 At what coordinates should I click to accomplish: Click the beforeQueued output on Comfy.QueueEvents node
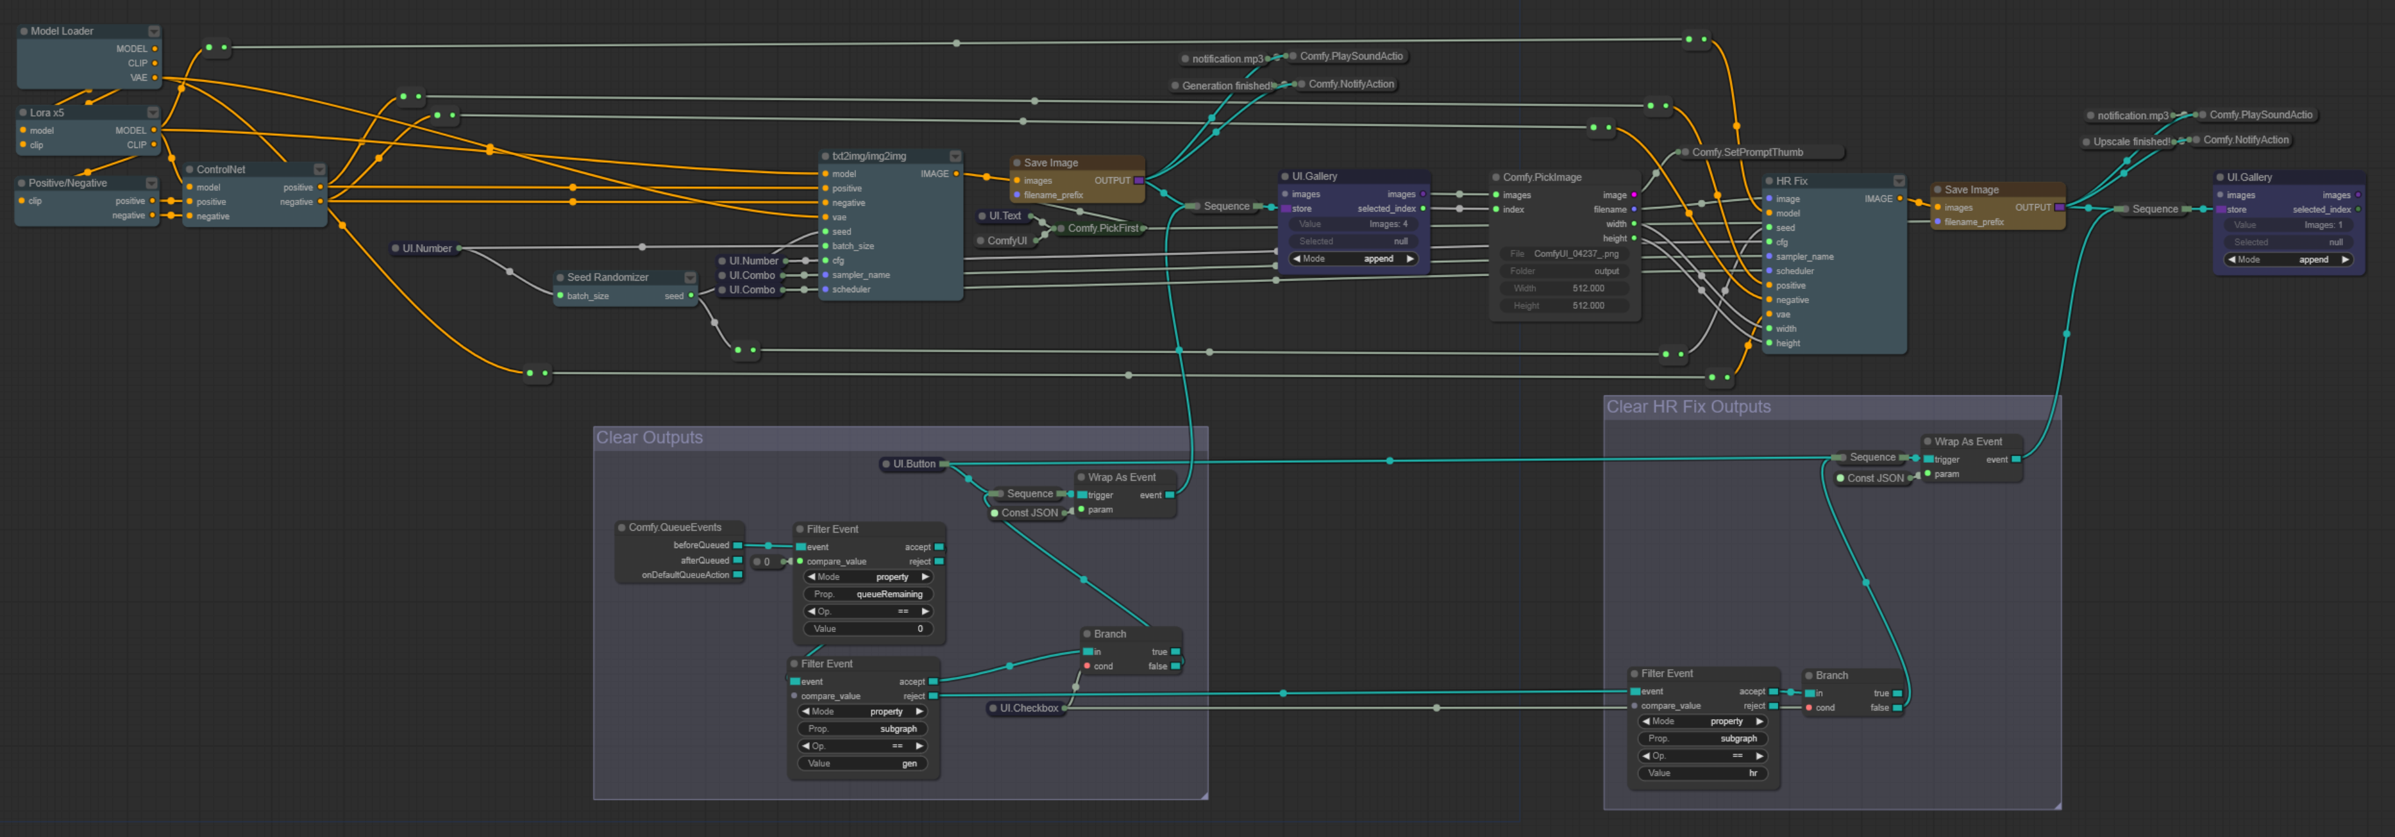pyautogui.click(x=737, y=546)
